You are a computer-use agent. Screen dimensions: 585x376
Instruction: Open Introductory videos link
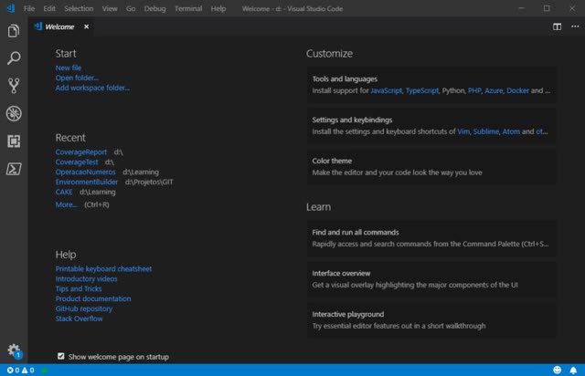pyautogui.click(x=86, y=278)
